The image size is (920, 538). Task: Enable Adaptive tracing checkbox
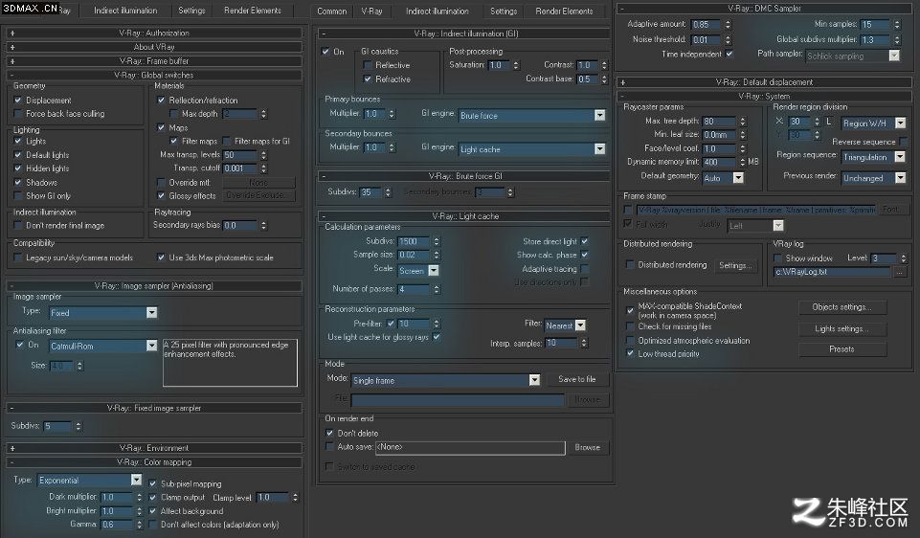click(584, 269)
